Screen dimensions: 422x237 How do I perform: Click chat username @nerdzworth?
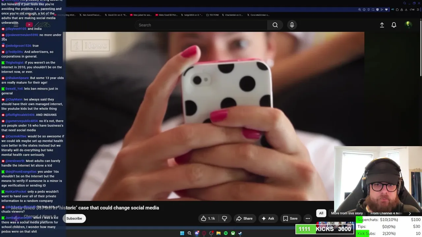(x=15, y=161)
